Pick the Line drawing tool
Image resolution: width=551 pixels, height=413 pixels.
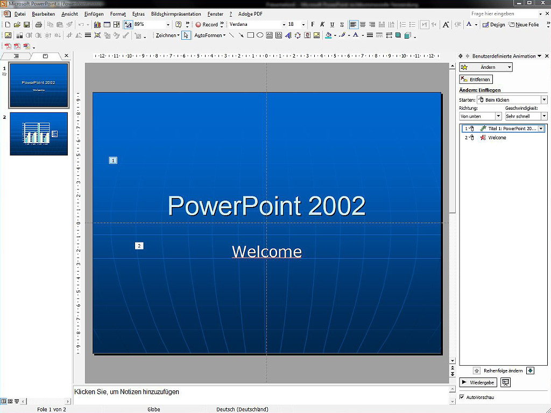pyautogui.click(x=231, y=35)
